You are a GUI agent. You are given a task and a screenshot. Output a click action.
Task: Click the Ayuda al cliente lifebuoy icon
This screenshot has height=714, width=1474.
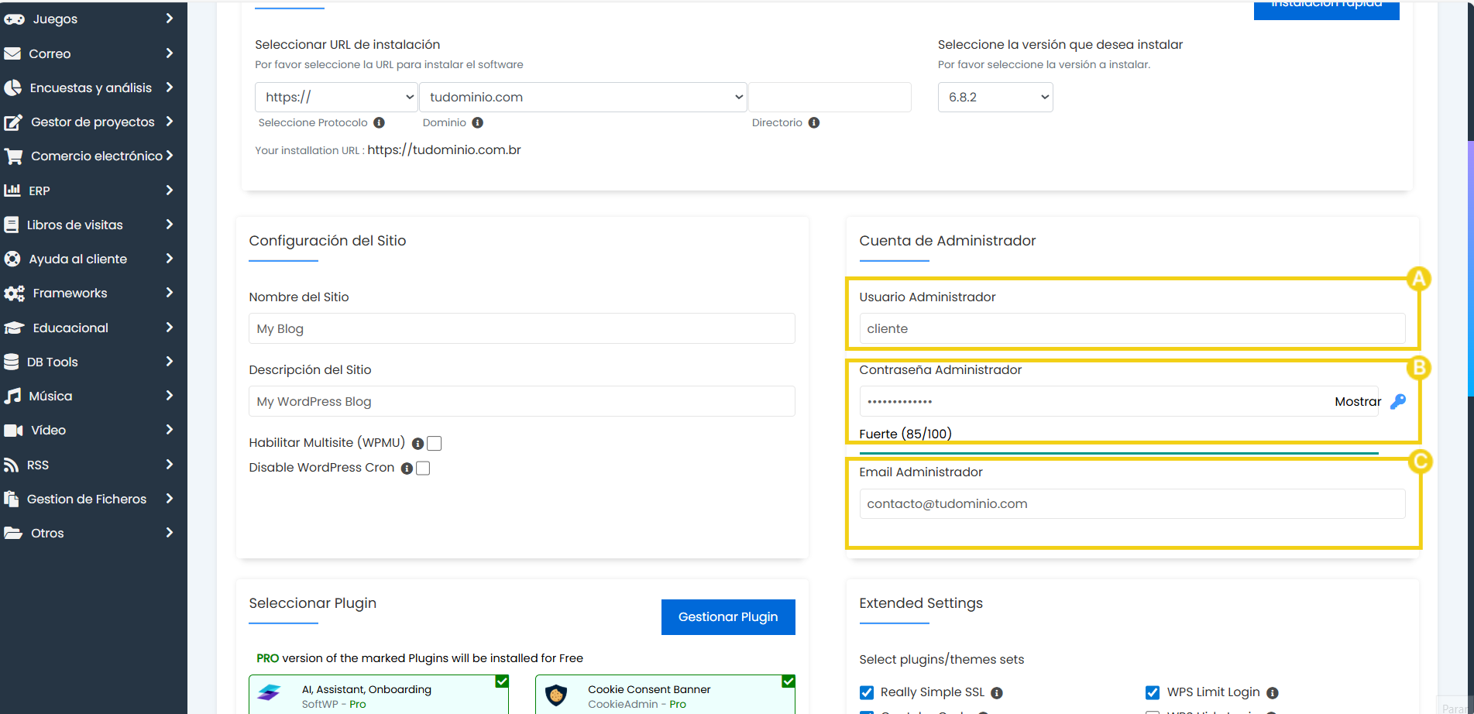coord(12,259)
